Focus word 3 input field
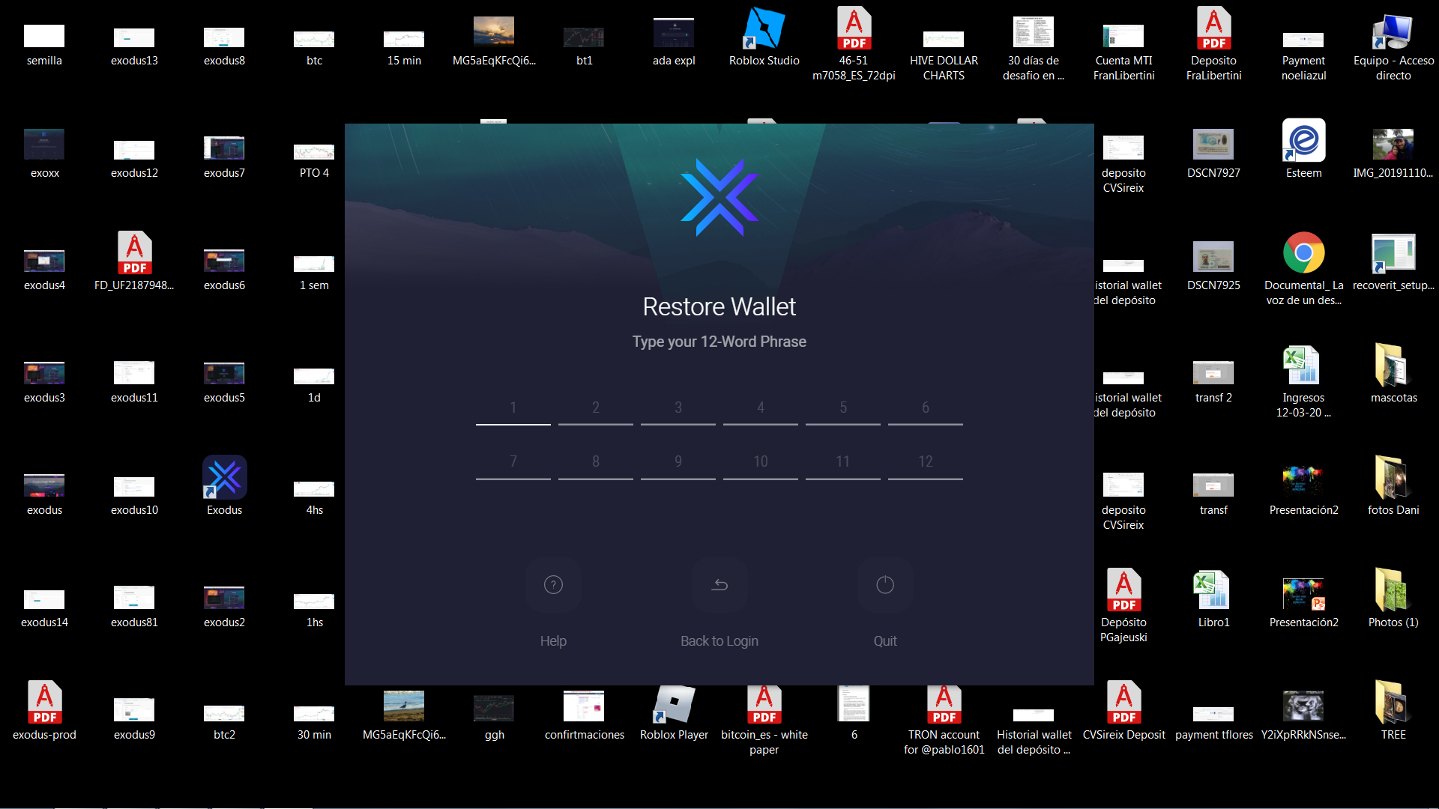This screenshot has height=809, width=1439. coord(678,408)
